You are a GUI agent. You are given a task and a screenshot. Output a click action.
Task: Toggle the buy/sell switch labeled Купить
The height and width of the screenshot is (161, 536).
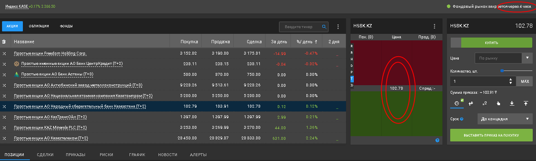(491, 42)
